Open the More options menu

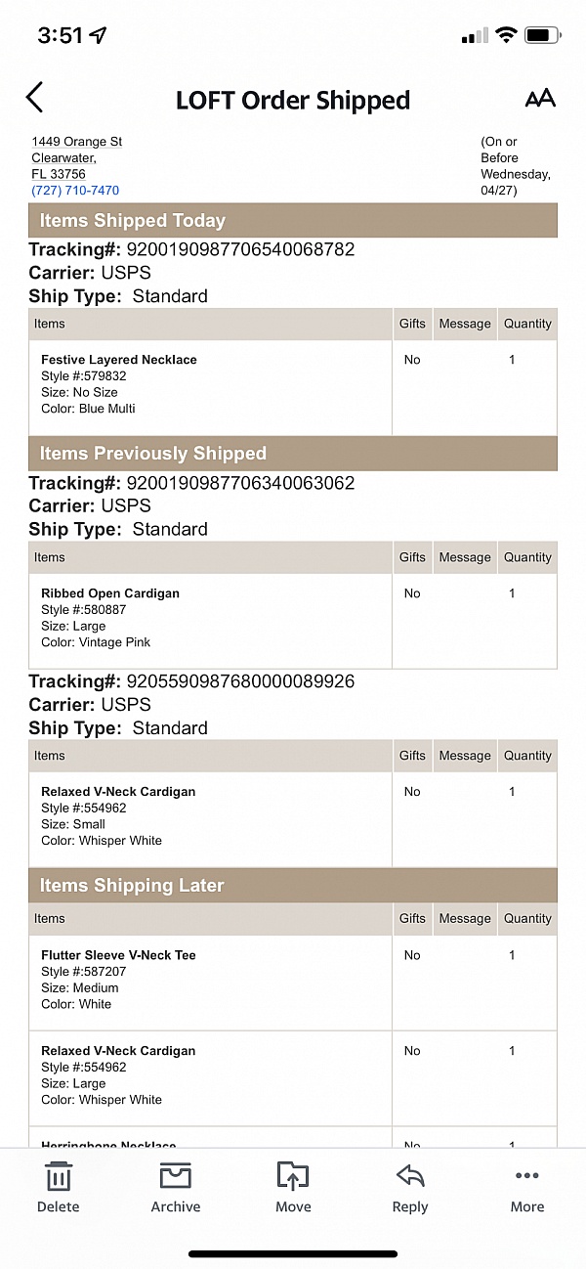coord(527,1188)
